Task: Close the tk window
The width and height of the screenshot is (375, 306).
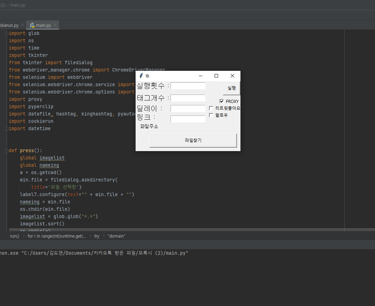Action: 232,76
